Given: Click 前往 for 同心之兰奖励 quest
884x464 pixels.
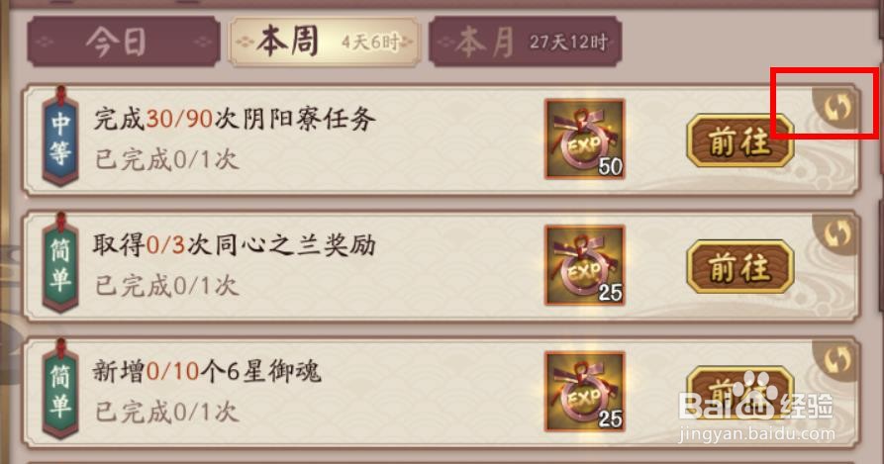Looking at the screenshot, I should [739, 267].
